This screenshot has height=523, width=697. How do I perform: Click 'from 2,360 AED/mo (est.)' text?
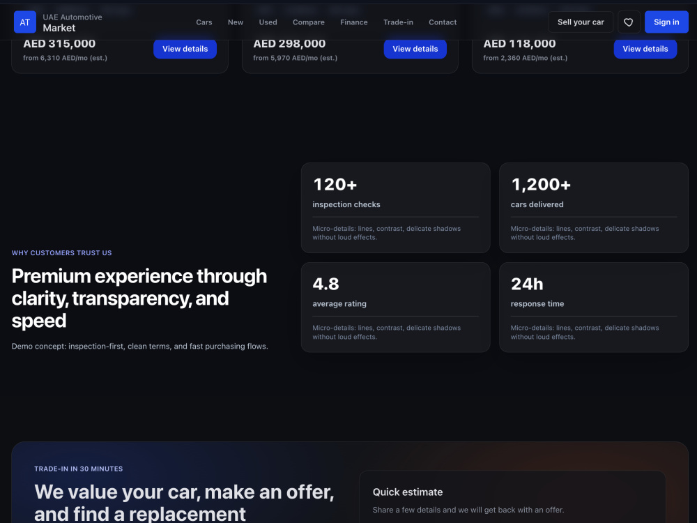(x=526, y=58)
